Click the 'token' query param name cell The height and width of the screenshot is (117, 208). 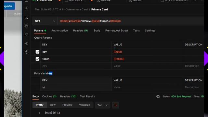(76, 59)
